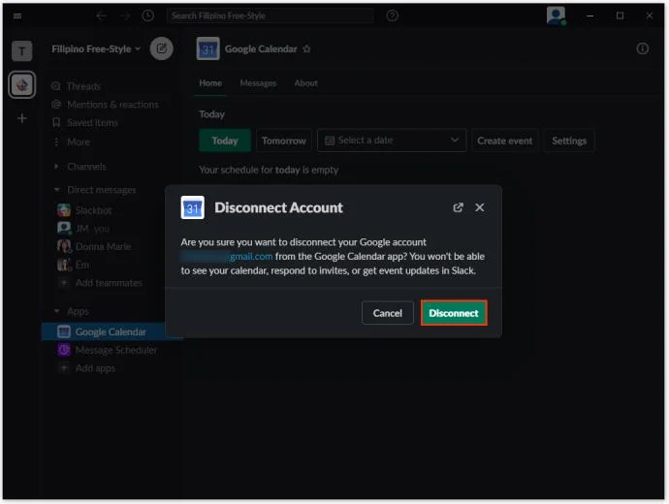Viewport: 669px width, 504px height.
Task: Open the Select a date dropdown
Action: 392,141
